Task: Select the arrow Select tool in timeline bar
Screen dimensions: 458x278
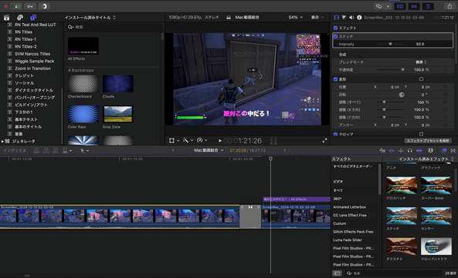Action: tap(83, 150)
